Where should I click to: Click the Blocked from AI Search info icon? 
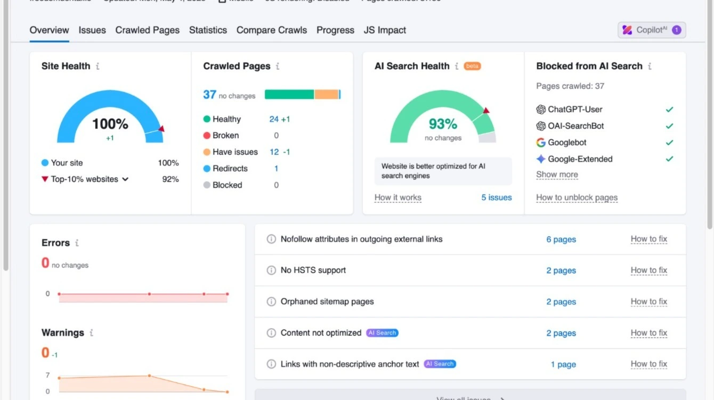click(x=650, y=66)
